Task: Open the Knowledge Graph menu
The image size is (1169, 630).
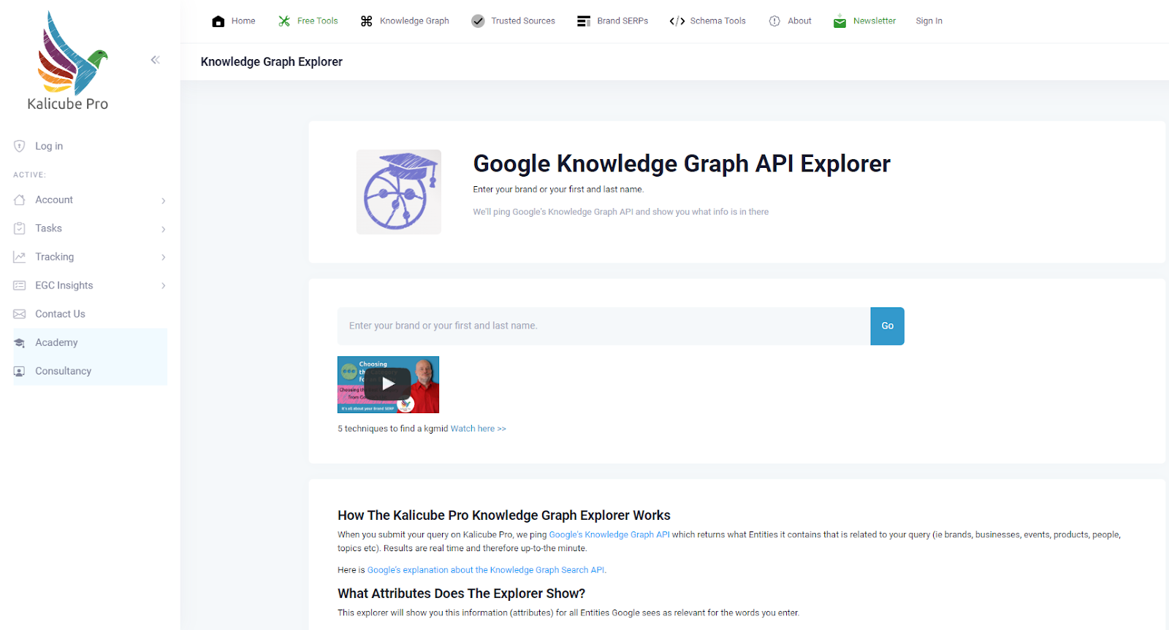Action: [x=414, y=21]
